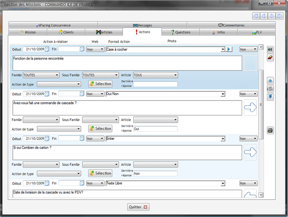The width and height of the screenshot is (288, 217).
Task: Click the printer icon
Action: pos(271,130)
